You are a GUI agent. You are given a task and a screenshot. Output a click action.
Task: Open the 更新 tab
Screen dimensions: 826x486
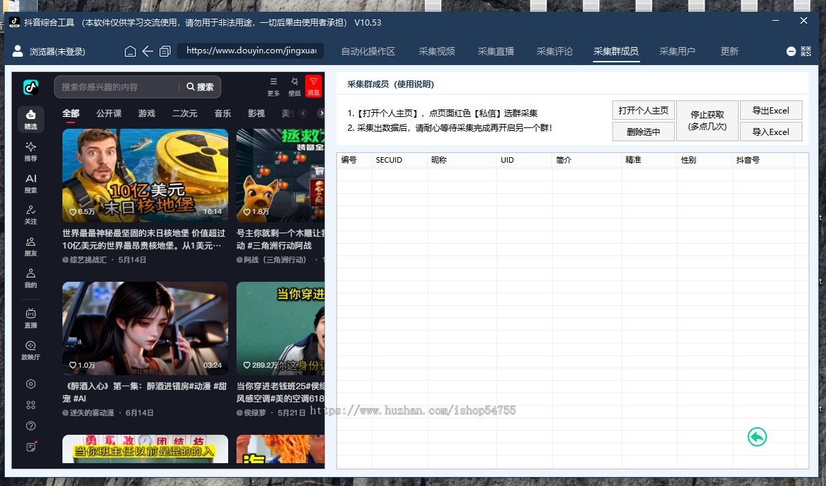(730, 51)
